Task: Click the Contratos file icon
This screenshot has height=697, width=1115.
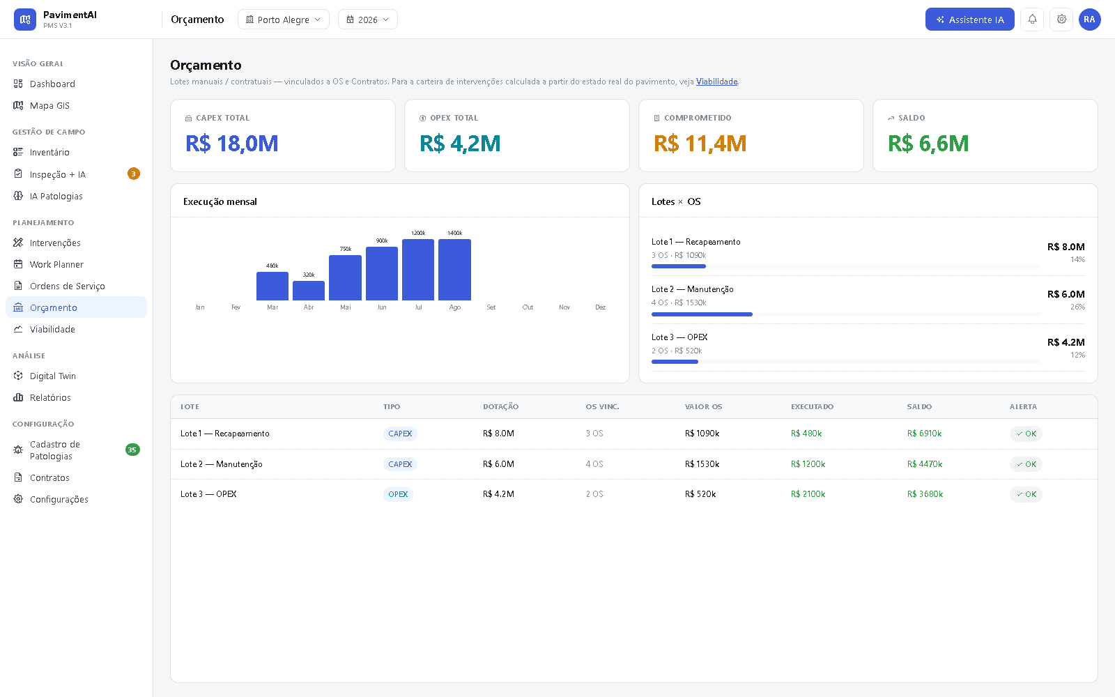Action: pos(18,477)
